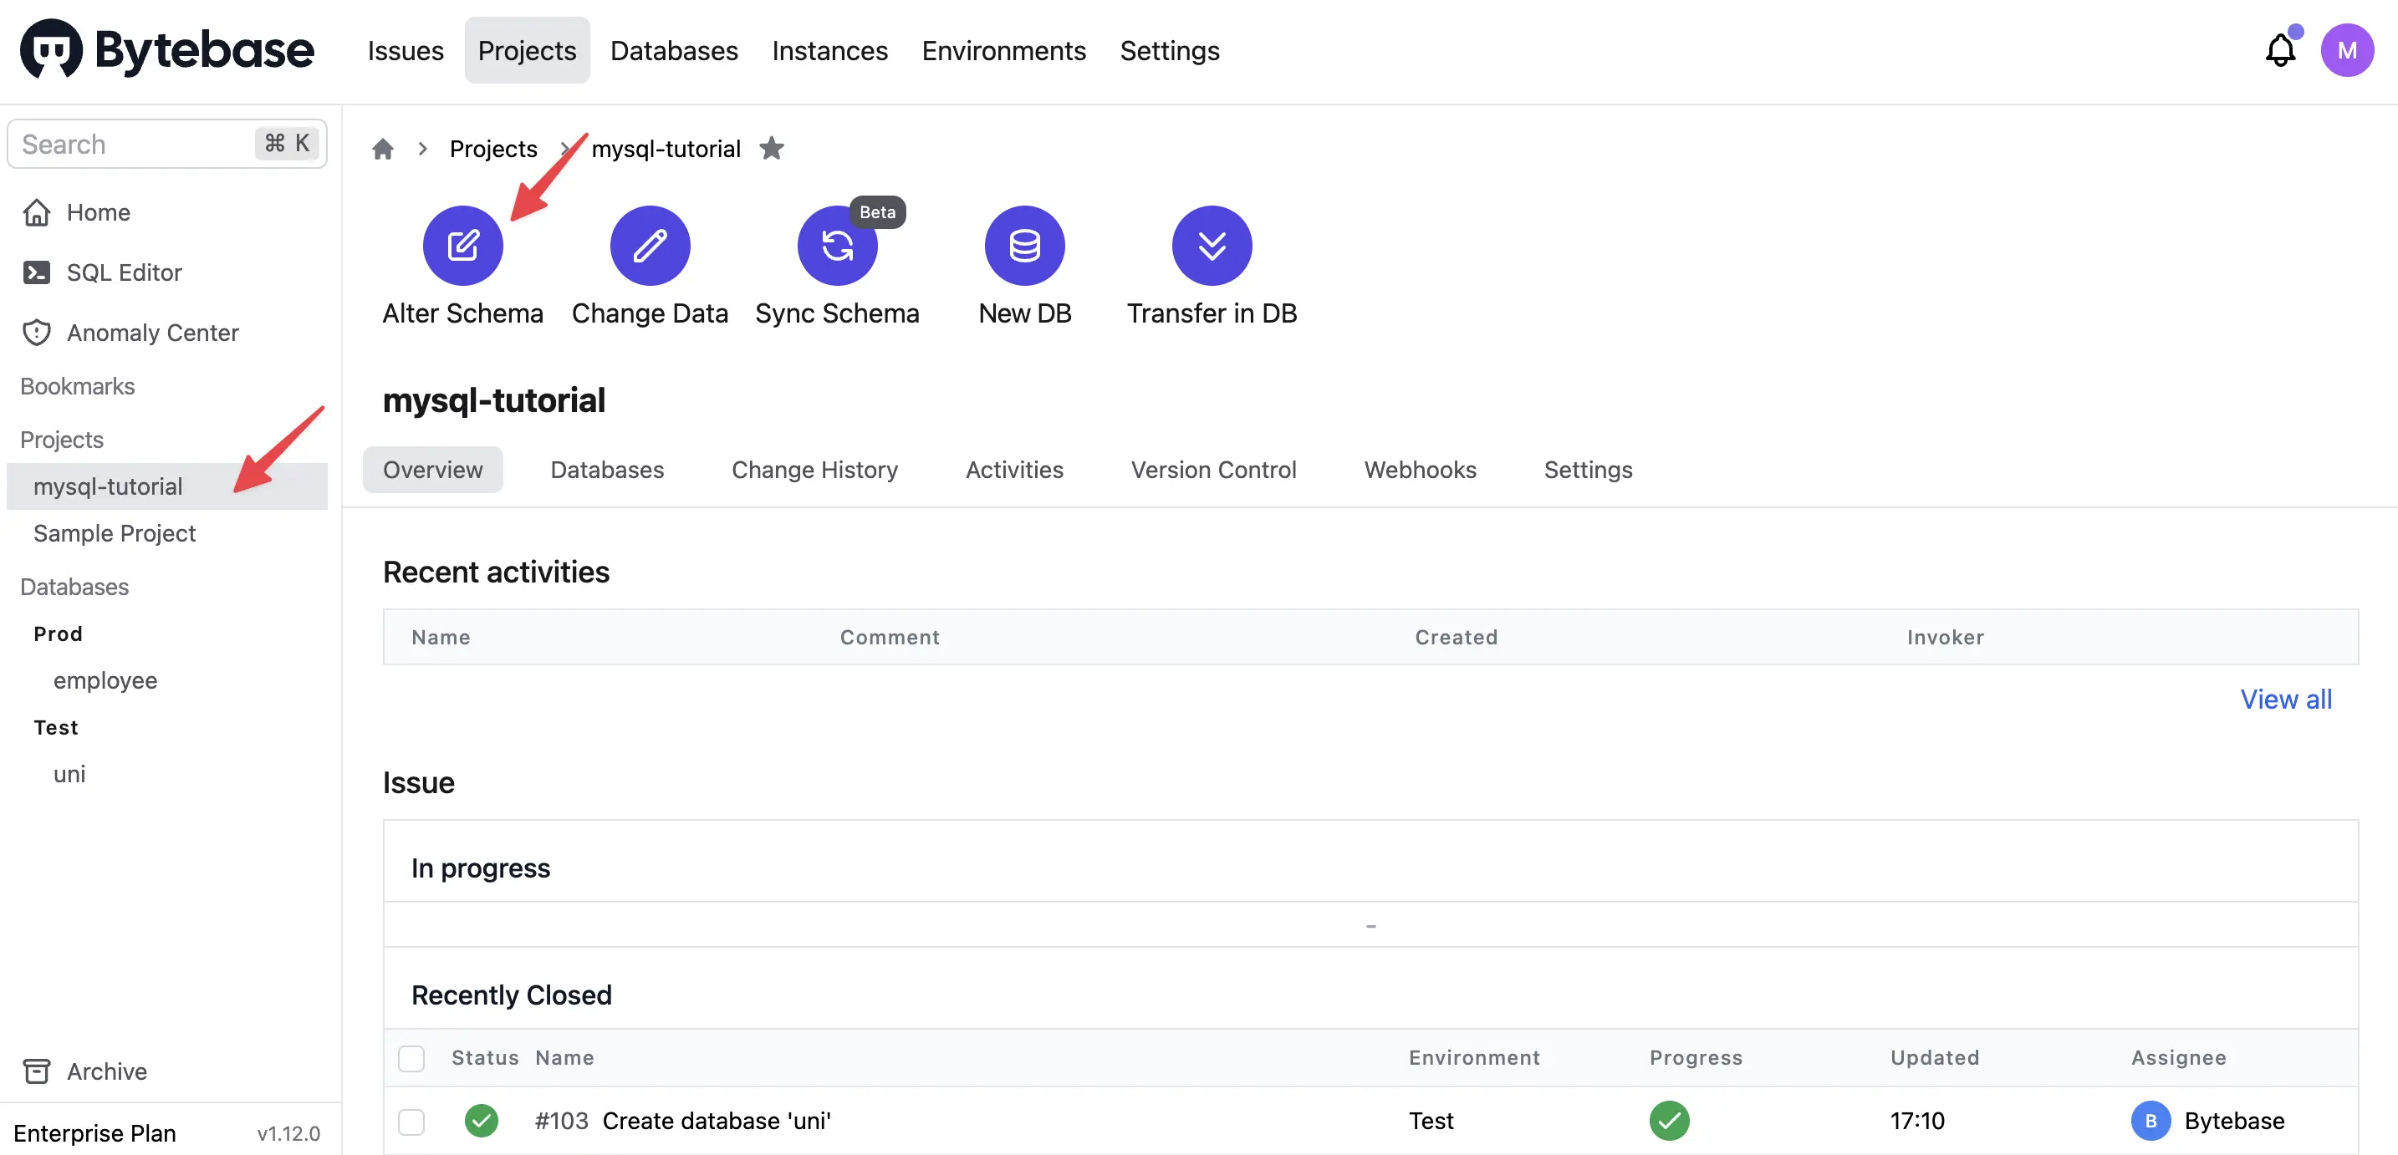Select mysql-tutorial in sidebar projects
The height and width of the screenshot is (1155, 2398).
[167, 486]
